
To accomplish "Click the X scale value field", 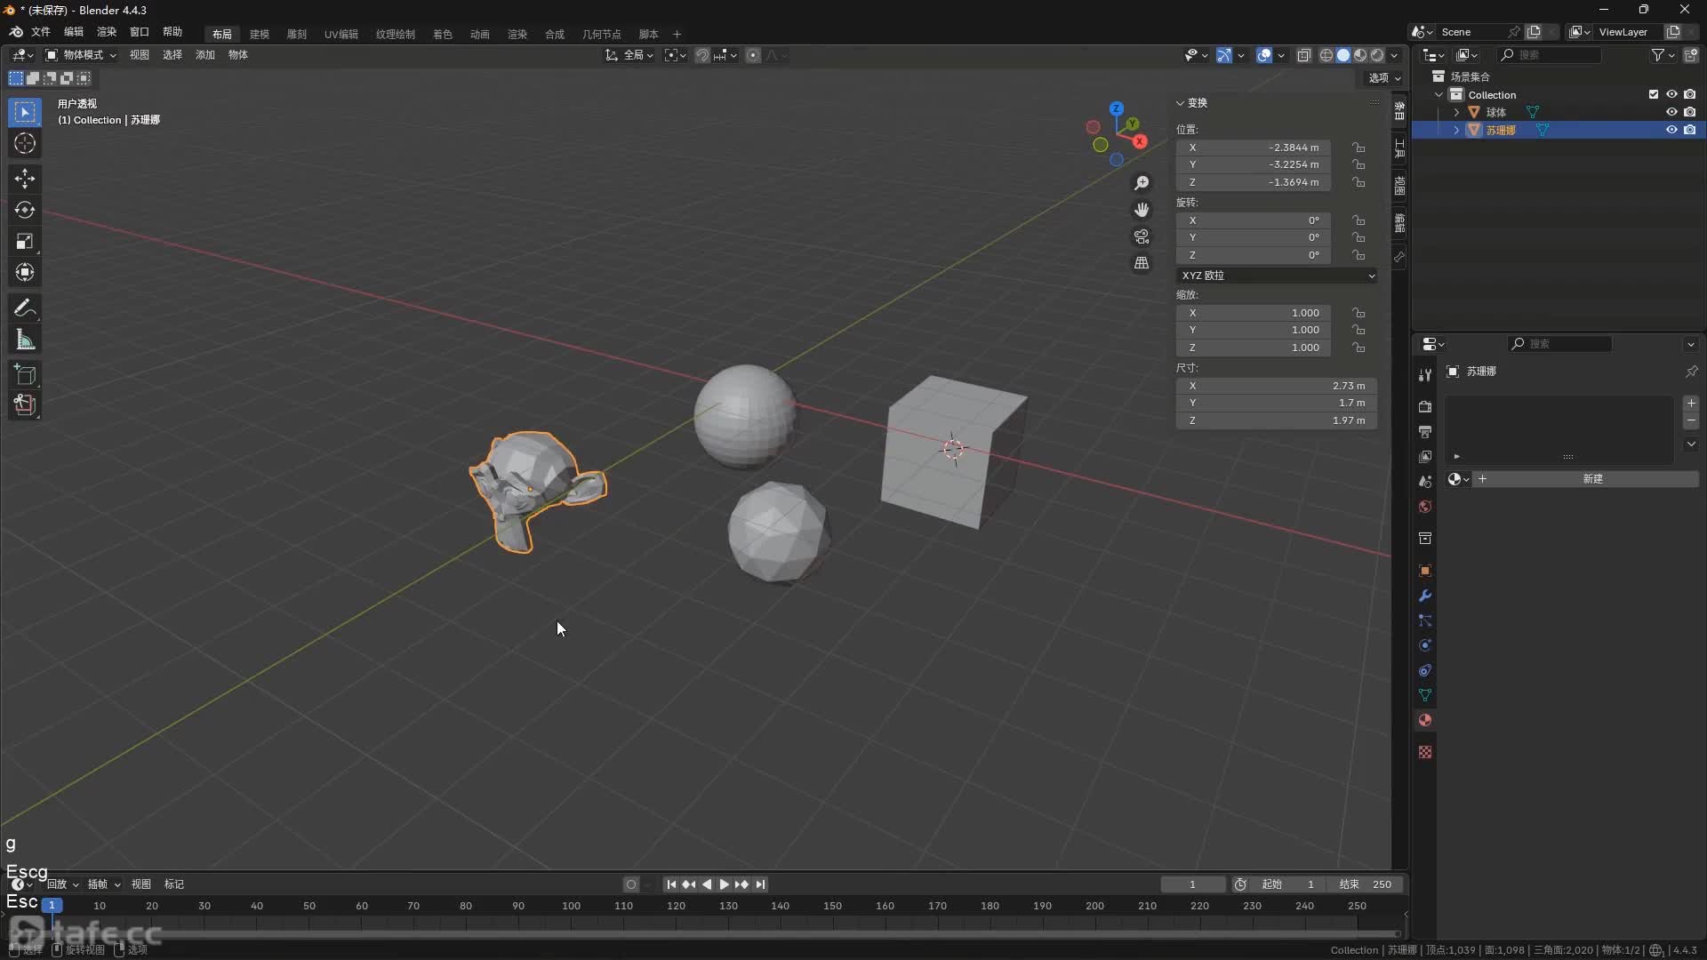I will (x=1254, y=313).
